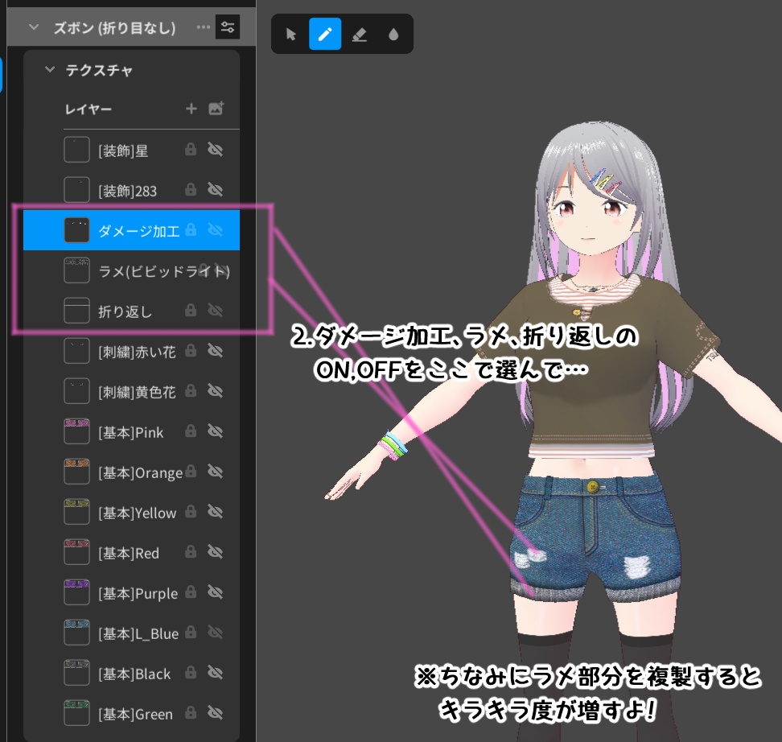Screen dimensions: 782x742
Task: Select the [基本]Purple layer name
Action: pyautogui.click(x=138, y=594)
